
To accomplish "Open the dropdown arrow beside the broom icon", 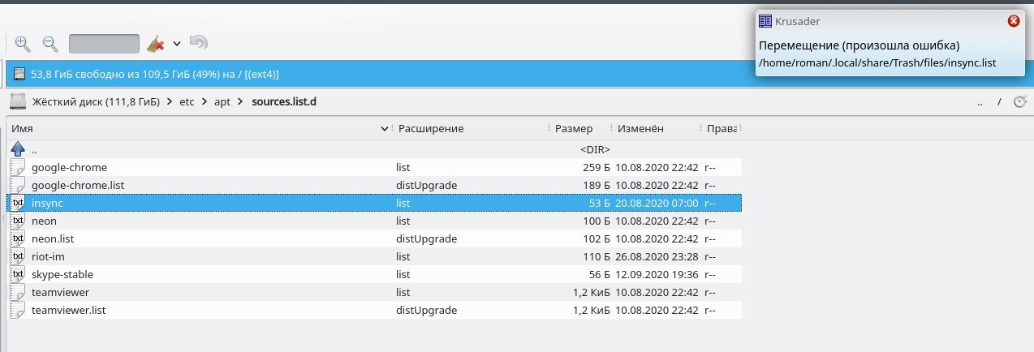I will pos(176,44).
